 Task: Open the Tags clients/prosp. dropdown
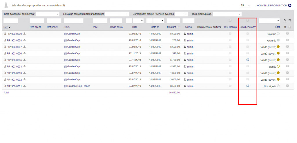227,14
